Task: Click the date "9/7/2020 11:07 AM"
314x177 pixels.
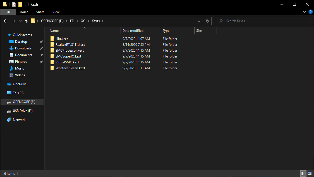Action: [136, 39]
